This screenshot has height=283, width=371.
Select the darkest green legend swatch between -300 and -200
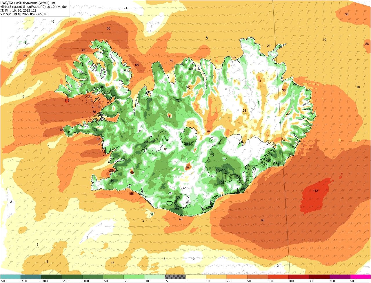[x=51, y=277]
